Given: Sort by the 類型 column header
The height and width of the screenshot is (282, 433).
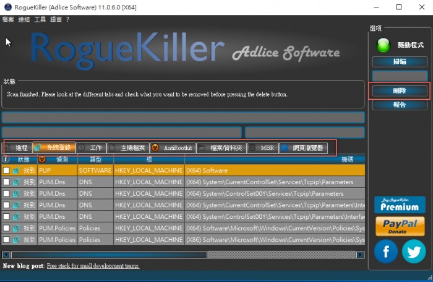Looking at the screenshot, I should coord(95,159).
